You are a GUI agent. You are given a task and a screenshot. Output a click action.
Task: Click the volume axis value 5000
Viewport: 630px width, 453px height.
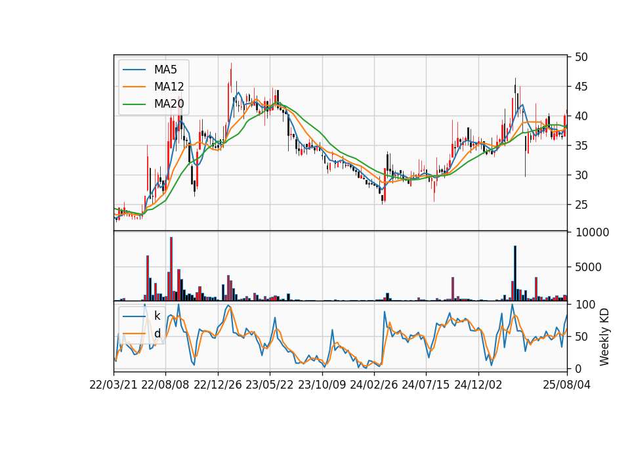coord(588,267)
